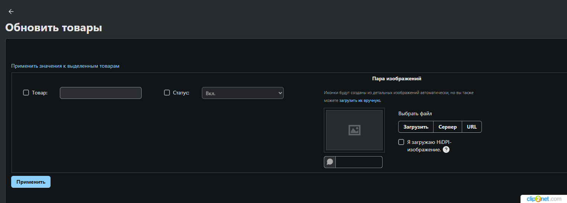Pick the URL file source option

471,127
